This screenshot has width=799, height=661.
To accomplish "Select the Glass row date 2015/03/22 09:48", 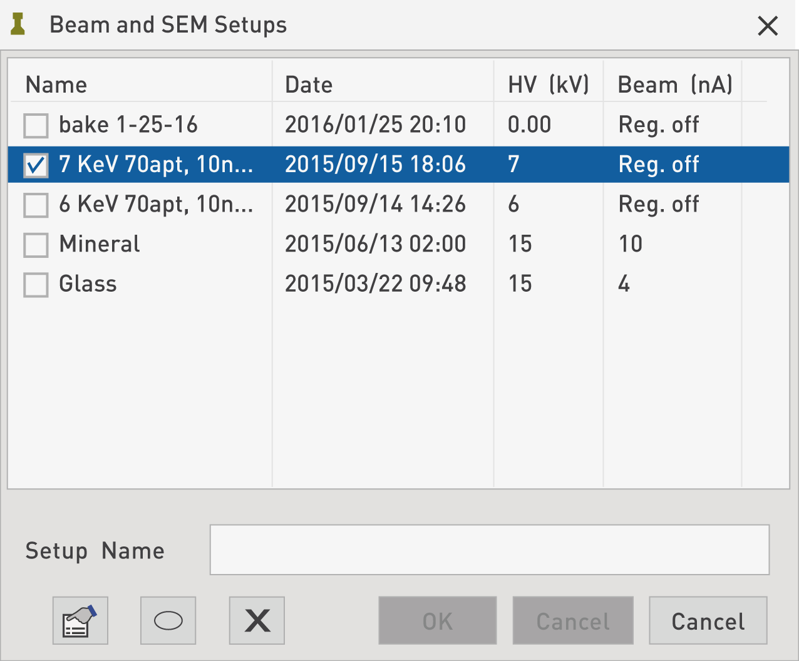I will click(x=375, y=284).
